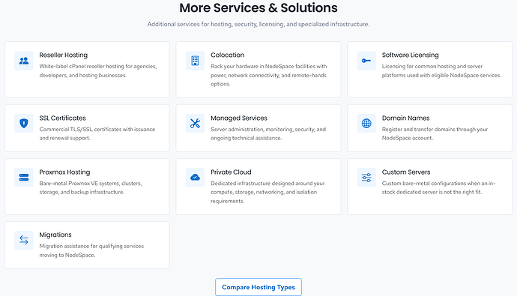Viewport: 517px width, 296px height.
Task: Click the 'Migration assistance for qualifying services' description
Action: [91, 250]
